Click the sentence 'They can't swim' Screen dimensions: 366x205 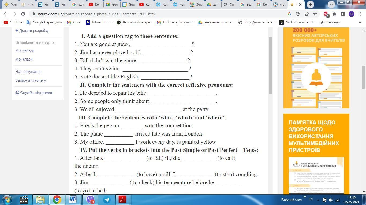(100, 69)
